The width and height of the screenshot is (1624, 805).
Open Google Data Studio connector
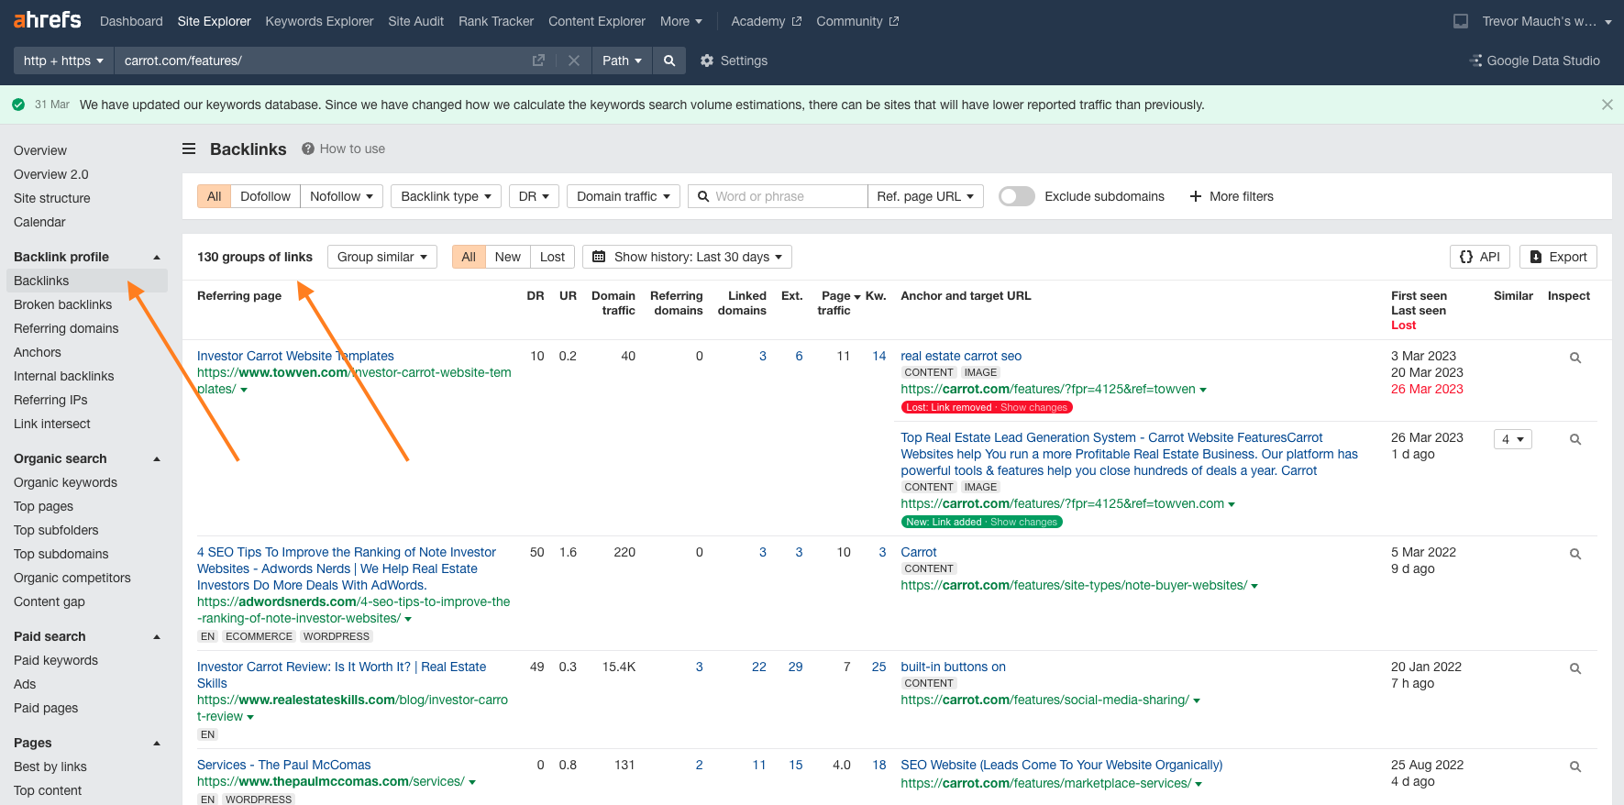click(1535, 61)
